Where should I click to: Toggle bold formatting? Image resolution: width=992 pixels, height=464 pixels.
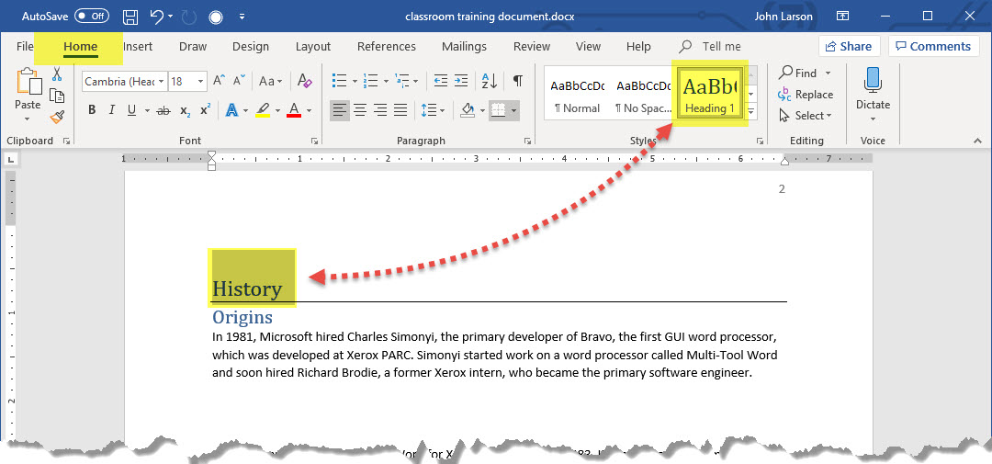92,110
